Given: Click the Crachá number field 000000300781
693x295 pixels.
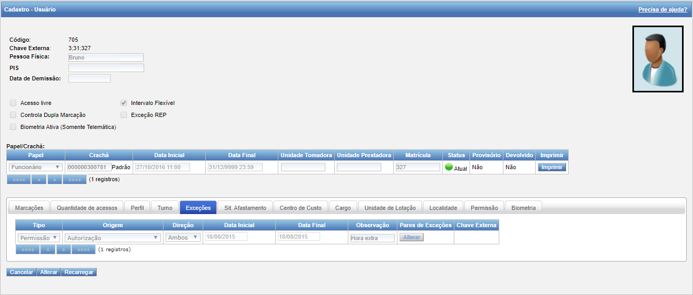Looking at the screenshot, I should point(89,167).
